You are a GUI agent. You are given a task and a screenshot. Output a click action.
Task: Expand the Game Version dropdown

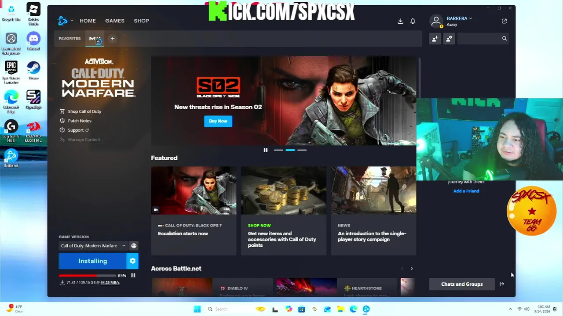[x=93, y=246]
